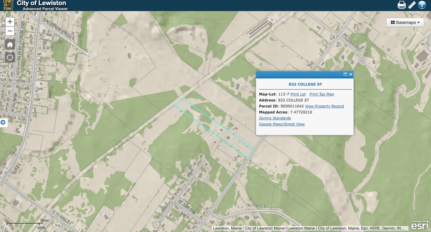The image size is (431, 232).
Task: Select the Mapped Acres value 7.47720216
Action: (301, 112)
